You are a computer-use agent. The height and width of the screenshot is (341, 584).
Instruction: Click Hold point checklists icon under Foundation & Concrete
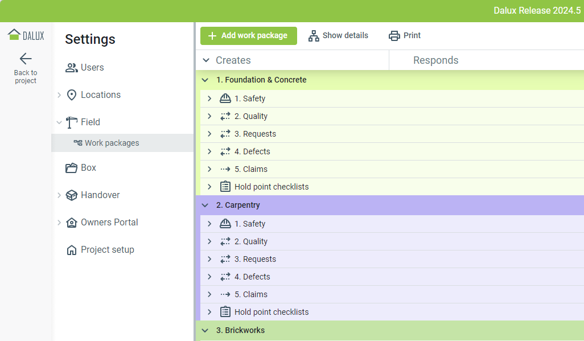click(x=225, y=187)
